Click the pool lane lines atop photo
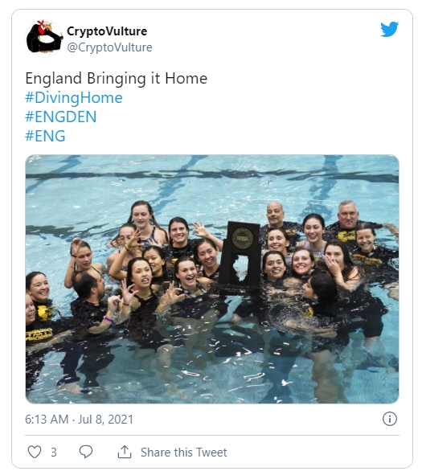The image size is (422, 471). coord(212,174)
